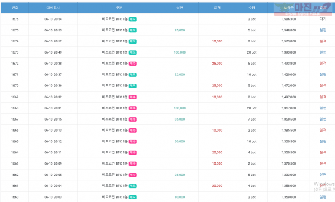The width and height of the screenshot is (335, 202).
Task: Select the 06-10 20:36 date cell
Action: pos(53,85)
